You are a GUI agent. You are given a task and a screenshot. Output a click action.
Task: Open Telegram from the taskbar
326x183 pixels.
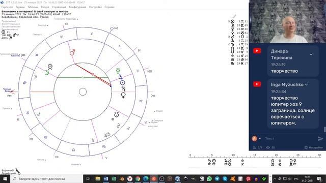point(218,178)
